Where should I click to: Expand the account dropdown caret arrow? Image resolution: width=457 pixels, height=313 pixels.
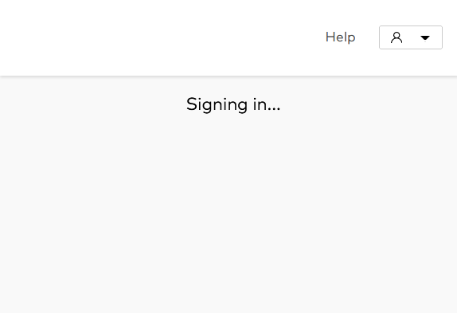click(x=425, y=38)
